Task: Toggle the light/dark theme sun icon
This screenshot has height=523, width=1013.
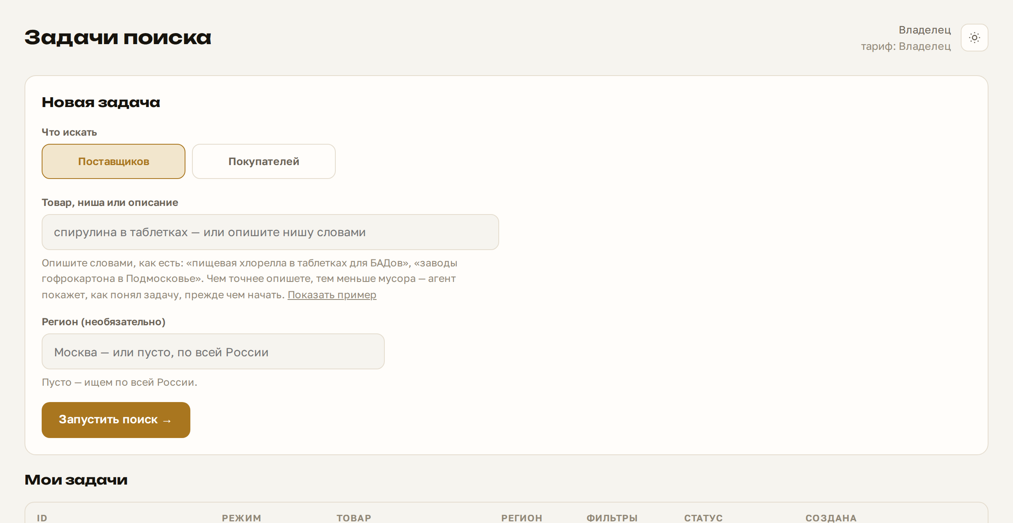Action: tap(974, 38)
